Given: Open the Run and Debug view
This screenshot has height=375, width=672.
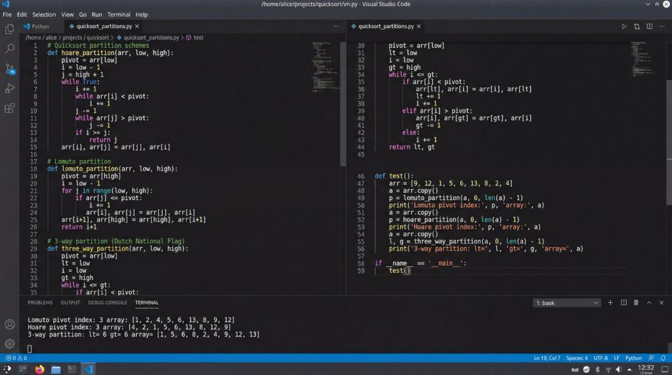Looking at the screenshot, I should click(9, 89).
